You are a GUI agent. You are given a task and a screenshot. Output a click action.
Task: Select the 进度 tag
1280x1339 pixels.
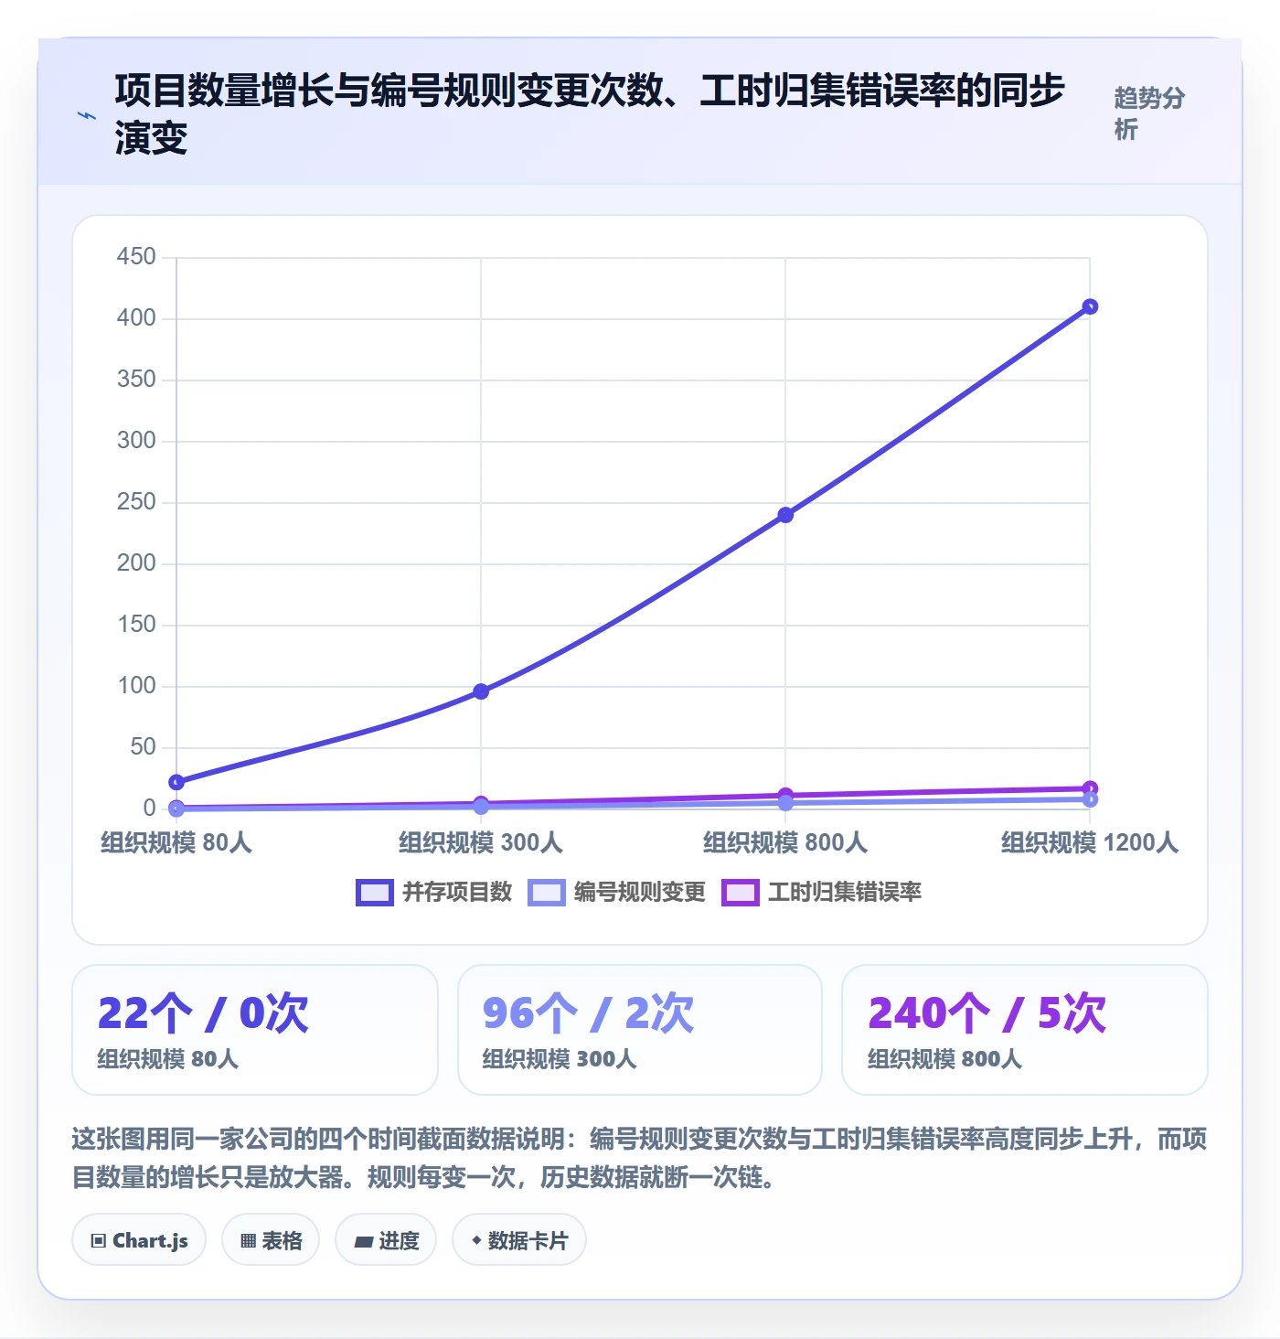[386, 1240]
